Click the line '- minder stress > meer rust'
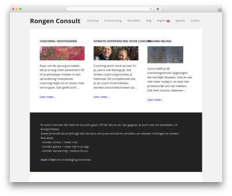Viewport: 232px width, 196px height. pyautogui.click(x=59, y=142)
